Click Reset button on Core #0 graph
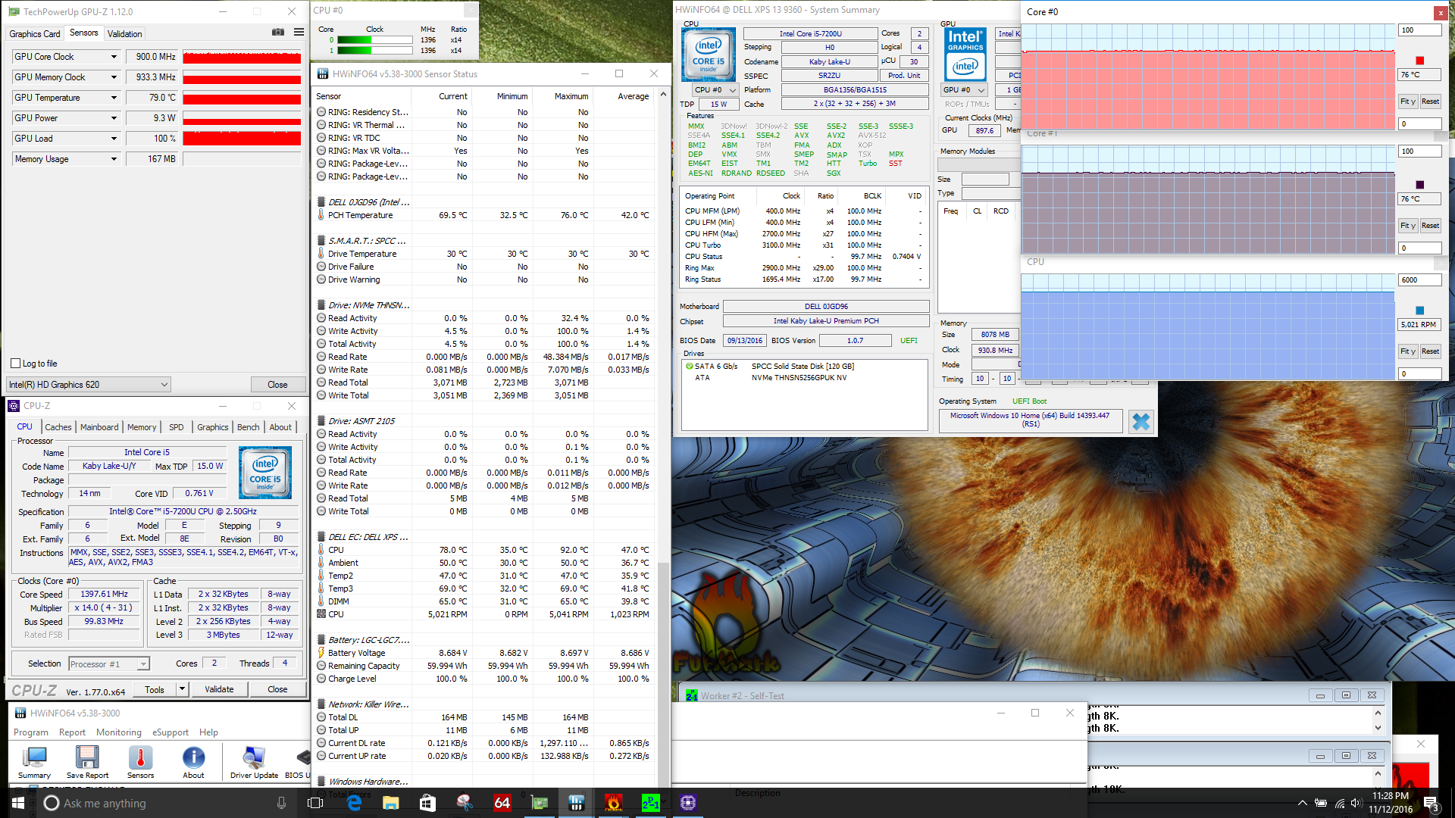Screen dimensions: 1455x818 1430,101
